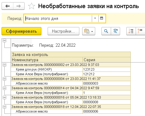This screenshot has width=145, height=116.
Task: Go forward with the right arrow button
Action: click(x=19, y=6)
